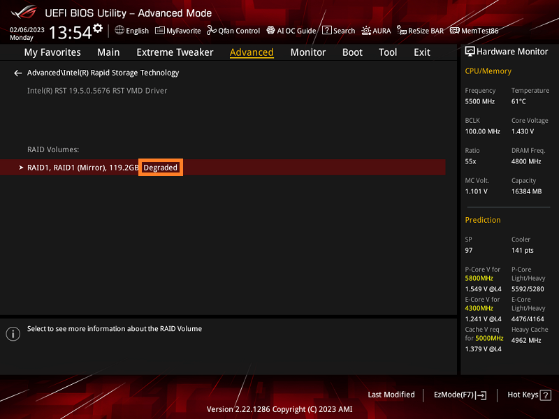Click the 5800MHz P-Core value
The image size is (559, 419).
click(479, 278)
